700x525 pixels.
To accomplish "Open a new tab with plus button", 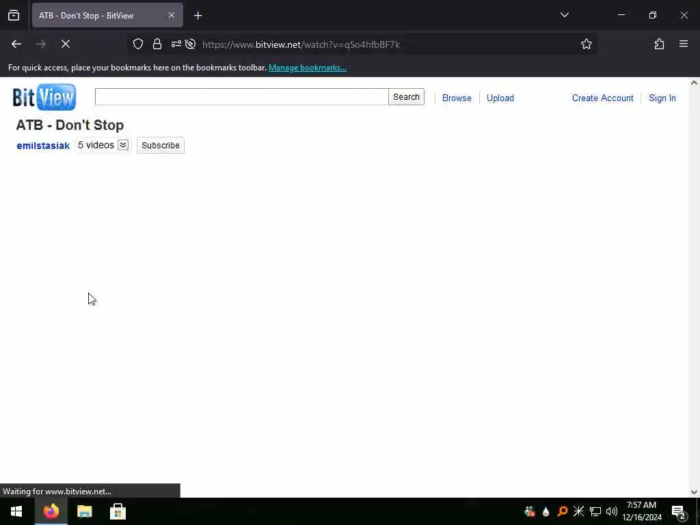I will click(198, 16).
